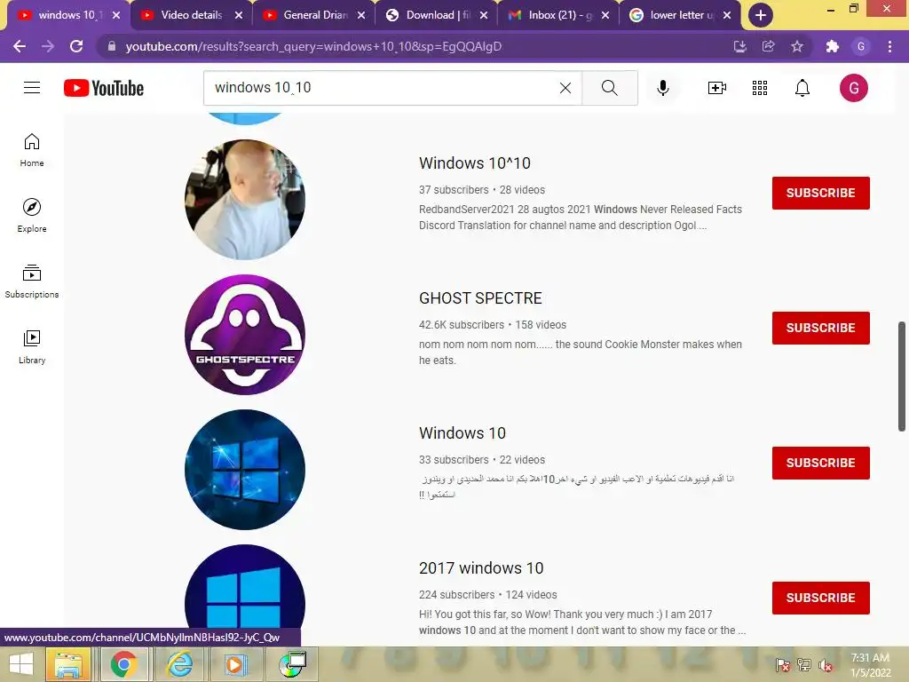Open Internet Explorer from the taskbar
The width and height of the screenshot is (909, 682).
tap(180, 664)
